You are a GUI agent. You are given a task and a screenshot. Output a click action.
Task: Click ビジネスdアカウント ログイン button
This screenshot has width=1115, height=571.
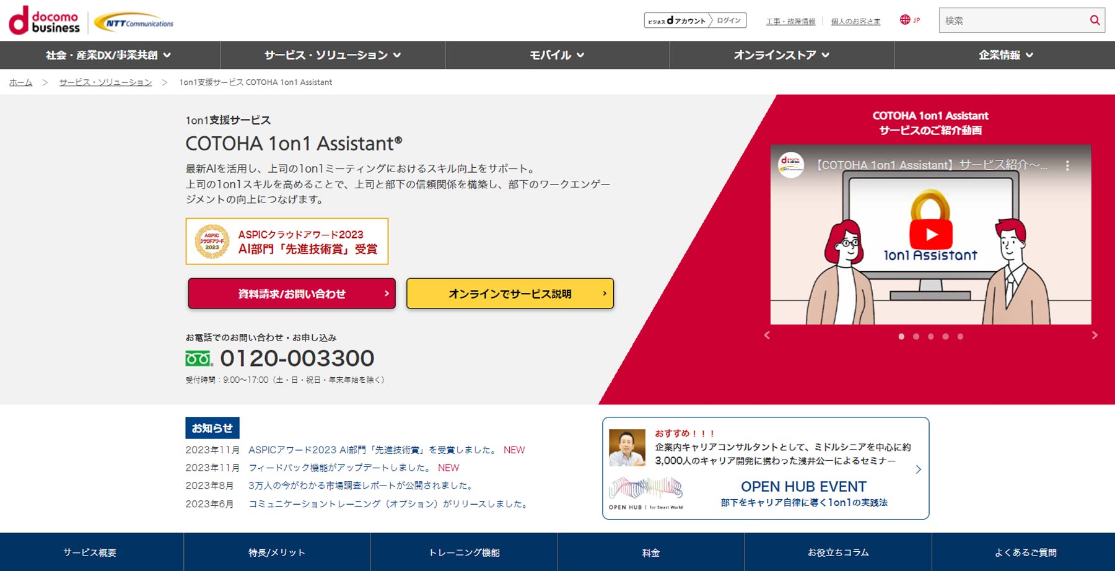tap(695, 20)
